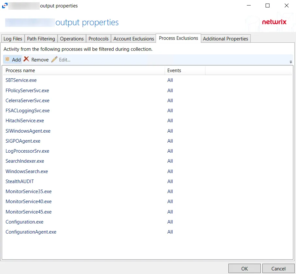Select the SBTService.exe row
The width and height of the screenshot is (296, 274).
click(147, 80)
